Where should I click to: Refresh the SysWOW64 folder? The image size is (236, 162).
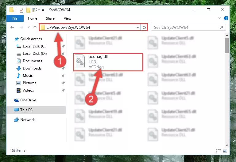144,27
